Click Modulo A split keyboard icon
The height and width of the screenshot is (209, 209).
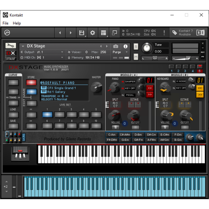pyautogui.click(x=107, y=104)
